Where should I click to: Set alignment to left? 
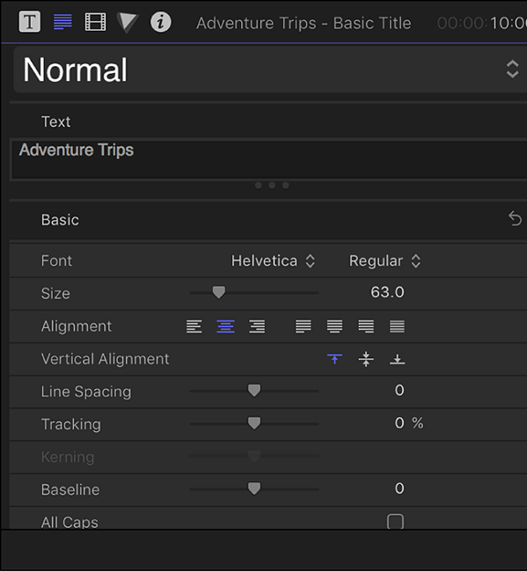coord(194,326)
